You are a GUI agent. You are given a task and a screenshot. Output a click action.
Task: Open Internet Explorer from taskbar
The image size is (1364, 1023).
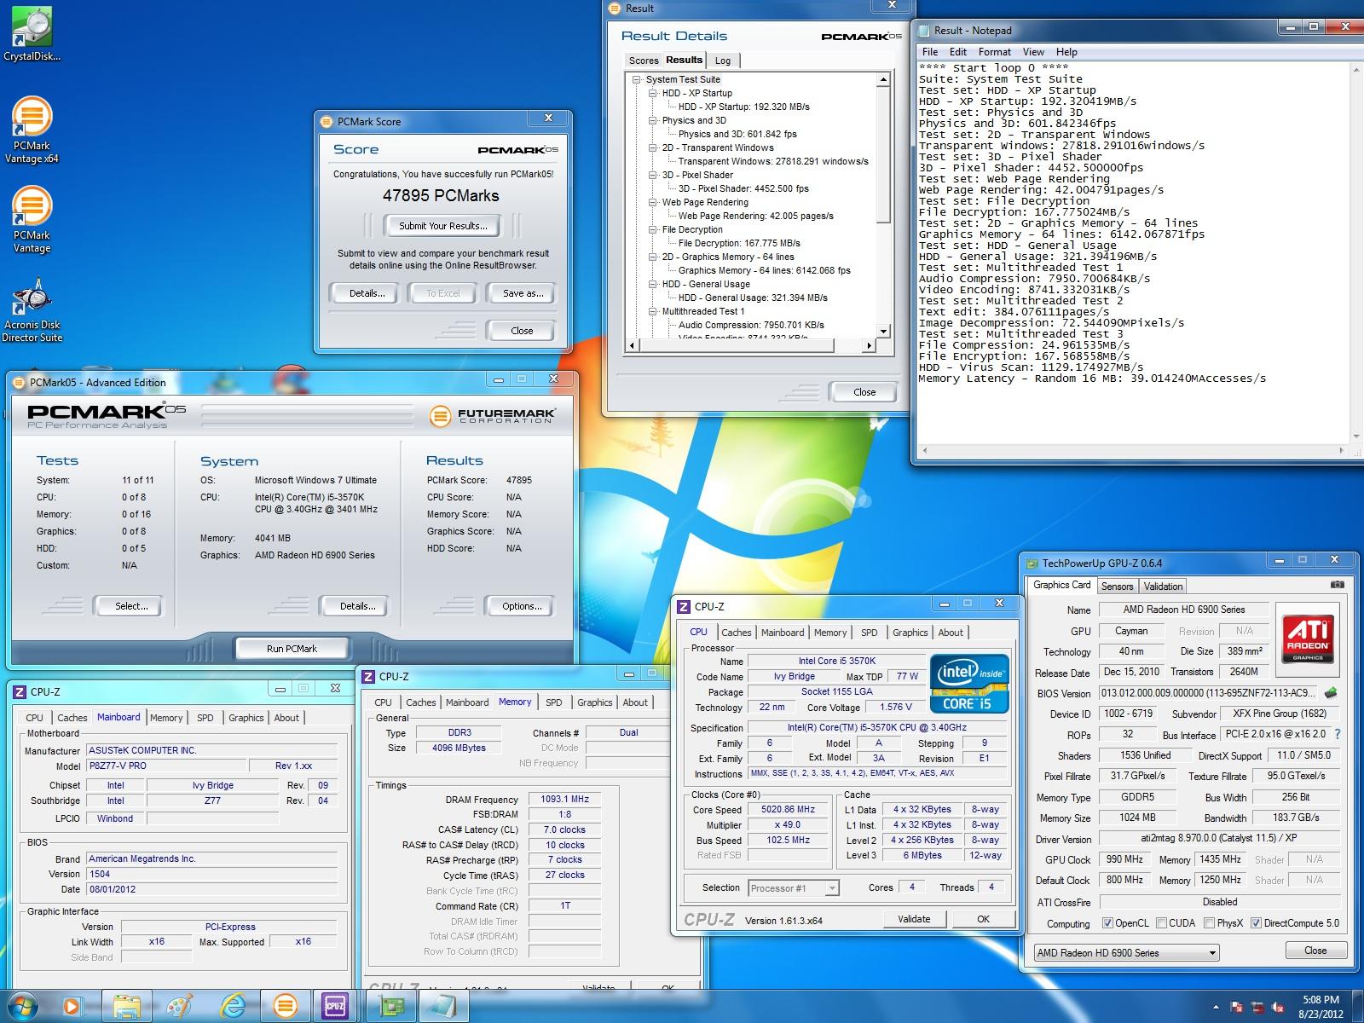(x=232, y=1006)
